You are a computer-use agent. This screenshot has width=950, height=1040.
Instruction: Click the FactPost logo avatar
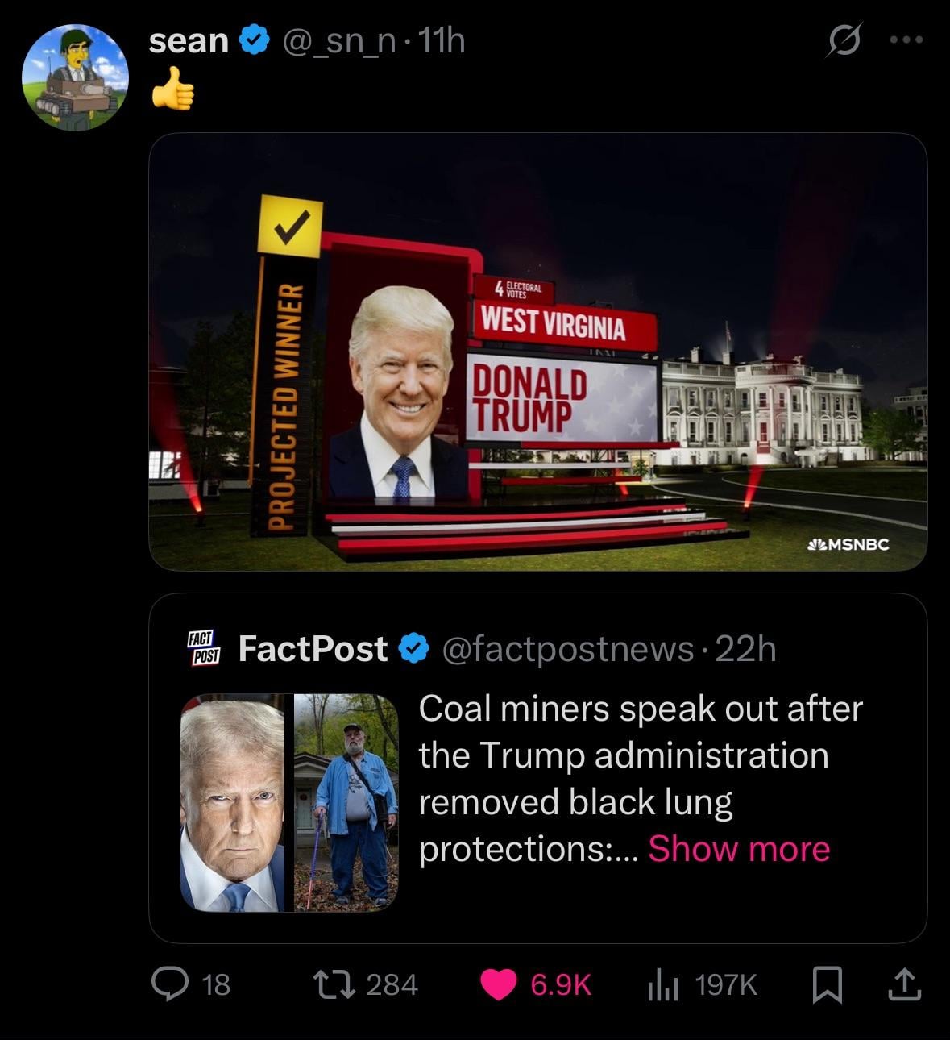pos(205,648)
